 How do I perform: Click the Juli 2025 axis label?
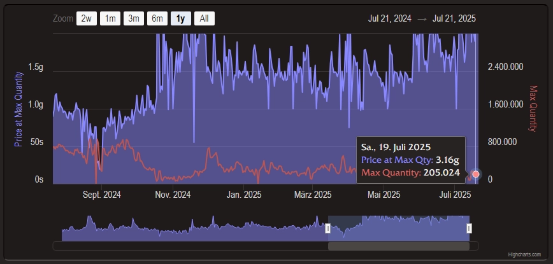coord(455,195)
